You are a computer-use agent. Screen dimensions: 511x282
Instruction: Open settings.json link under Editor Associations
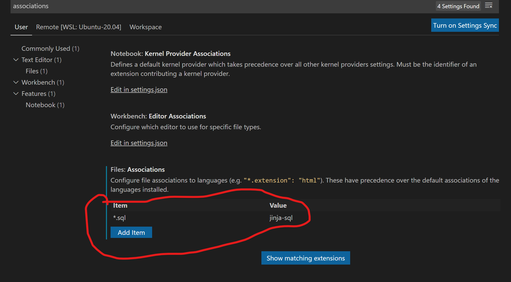coord(139,143)
